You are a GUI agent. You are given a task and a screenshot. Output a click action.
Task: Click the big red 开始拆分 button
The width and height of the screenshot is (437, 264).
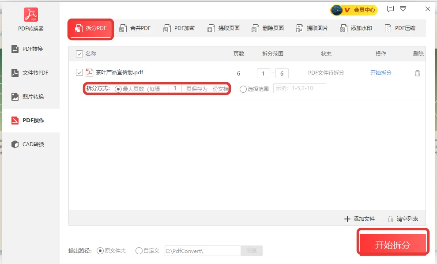[393, 245]
